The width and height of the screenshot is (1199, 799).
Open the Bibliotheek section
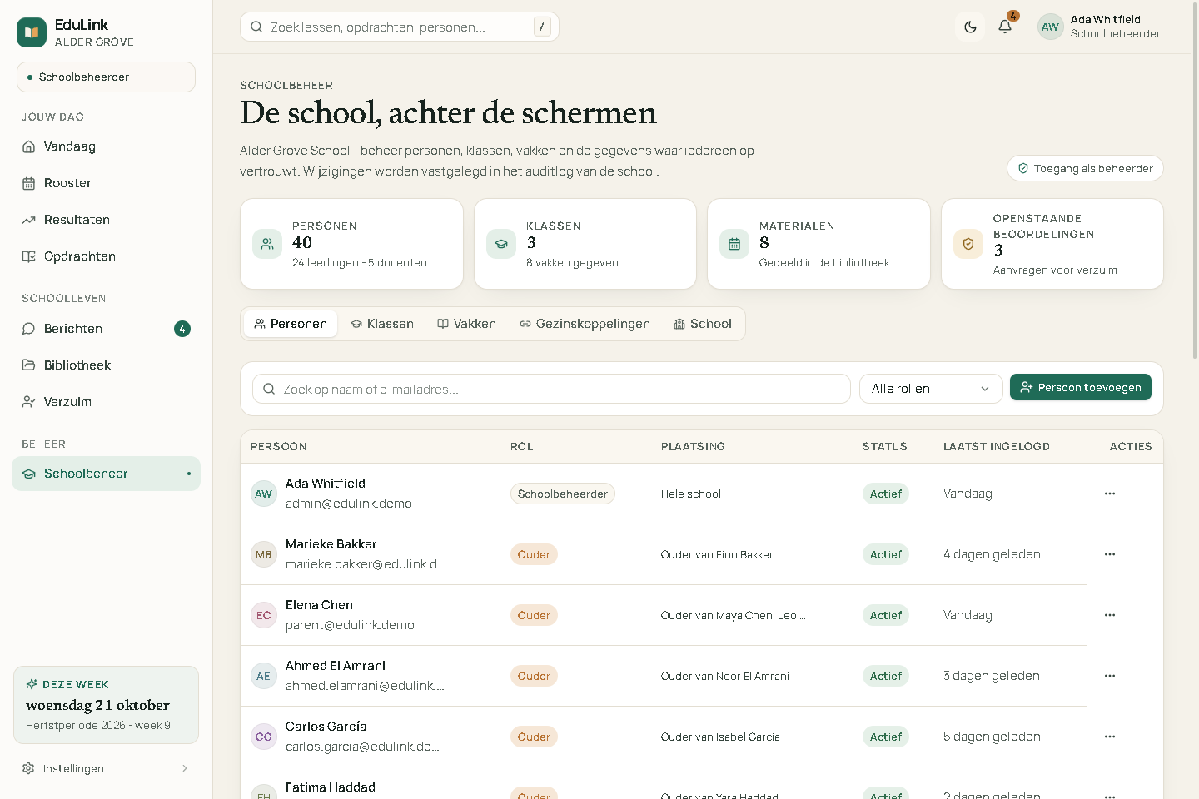click(x=106, y=365)
